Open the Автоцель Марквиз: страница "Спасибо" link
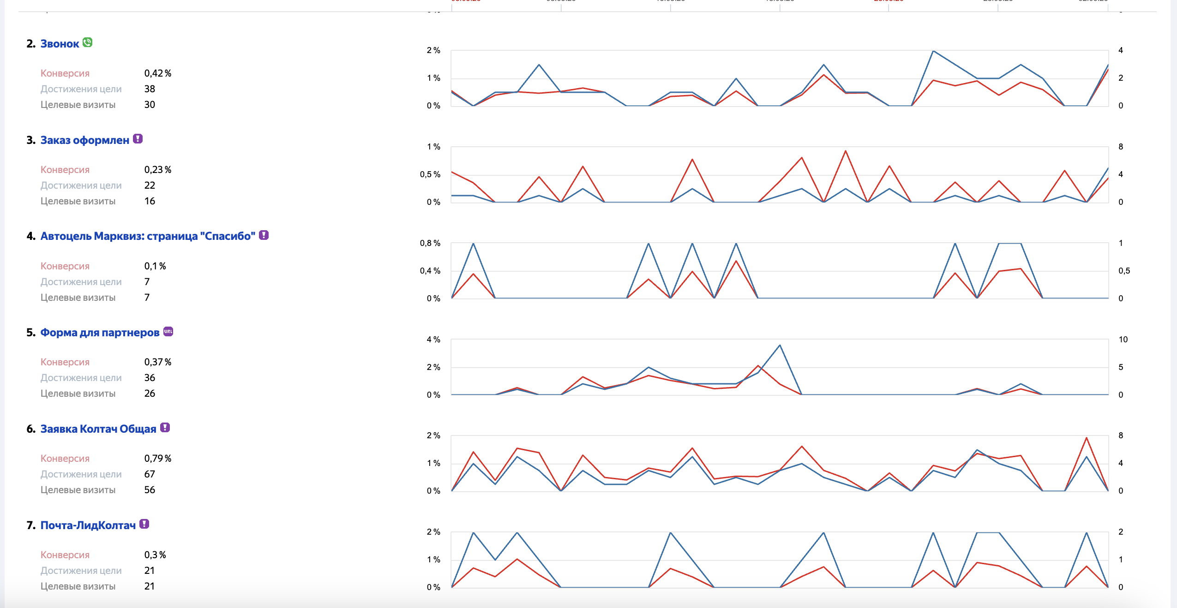The image size is (1177, 608). point(148,236)
